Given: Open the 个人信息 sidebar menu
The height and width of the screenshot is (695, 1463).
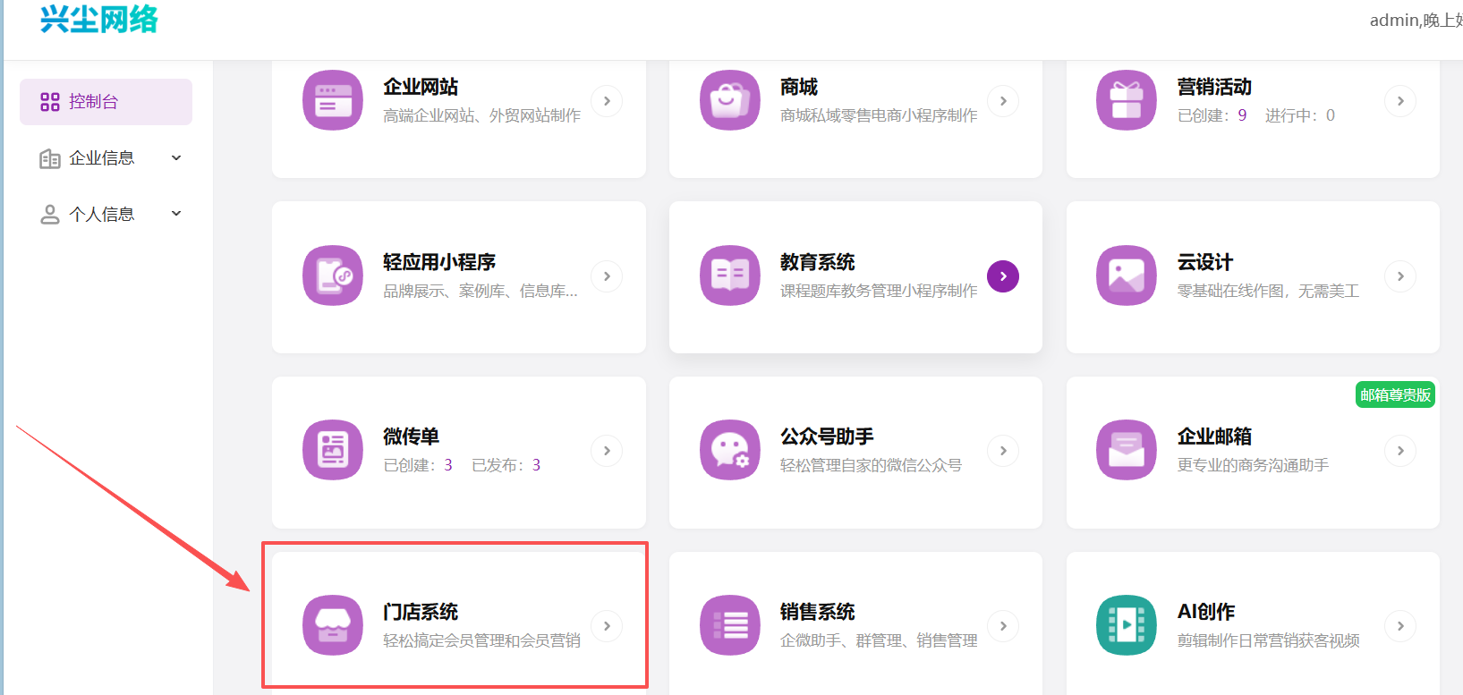Looking at the screenshot, I should (x=106, y=215).
